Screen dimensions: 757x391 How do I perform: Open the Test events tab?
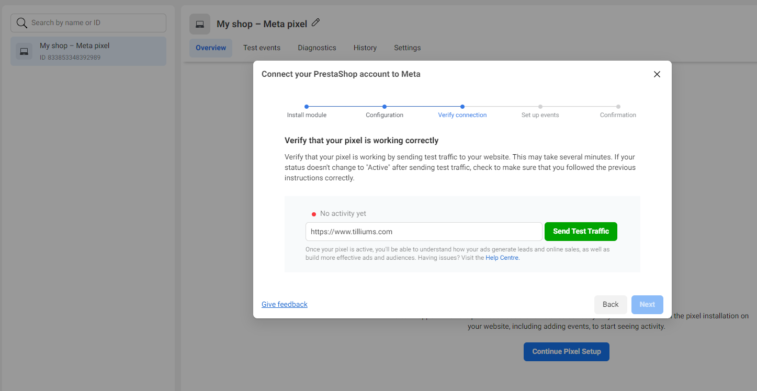[262, 48]
